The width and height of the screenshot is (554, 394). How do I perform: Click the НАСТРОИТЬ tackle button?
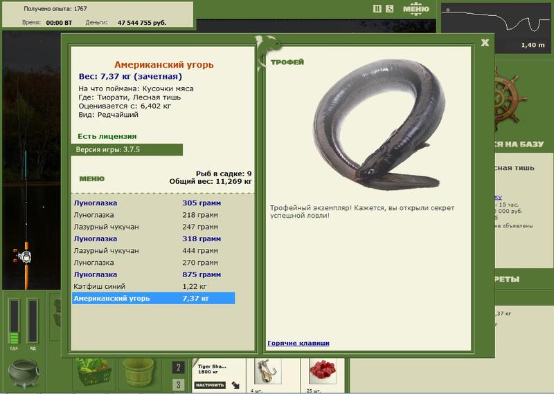click(x=210, y=385)
